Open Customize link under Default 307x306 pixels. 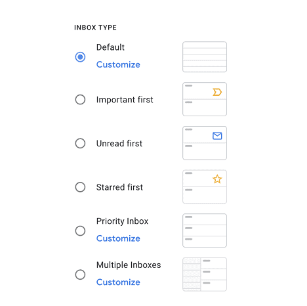[118, 64]
